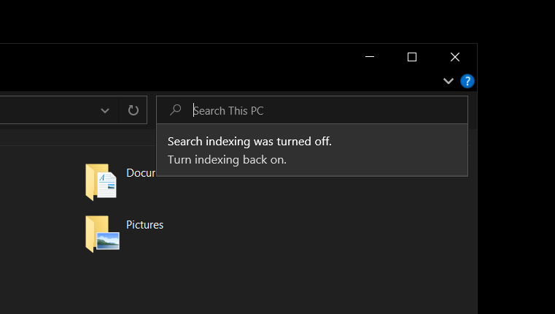Image resolution: width=555 pixels, height=314 pixels.
Task: Click inside the address bar path field
Action: click(44, 110)
